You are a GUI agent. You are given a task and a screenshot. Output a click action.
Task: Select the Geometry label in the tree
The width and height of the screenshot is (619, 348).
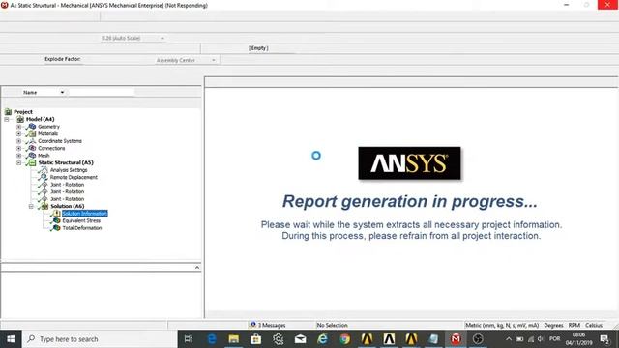(x=48, y=127)
